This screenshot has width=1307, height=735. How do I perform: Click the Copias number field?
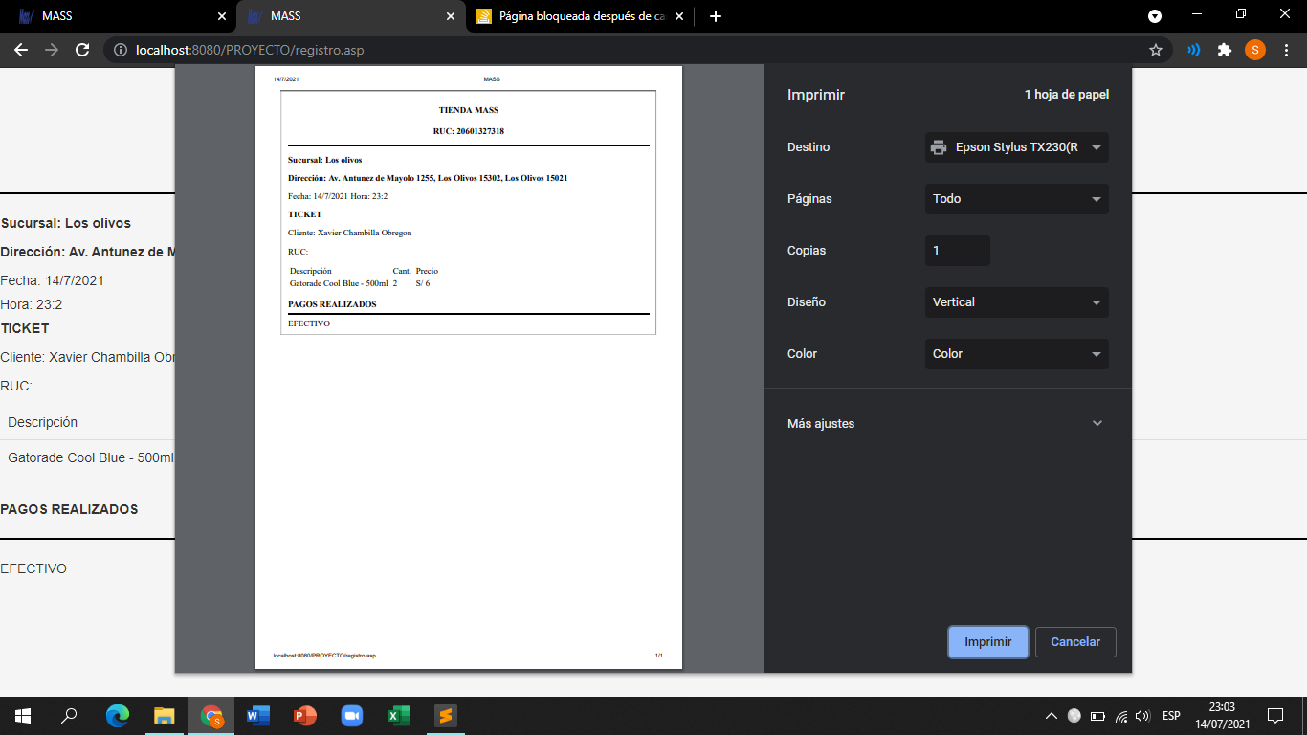click(x=958, y=251)
